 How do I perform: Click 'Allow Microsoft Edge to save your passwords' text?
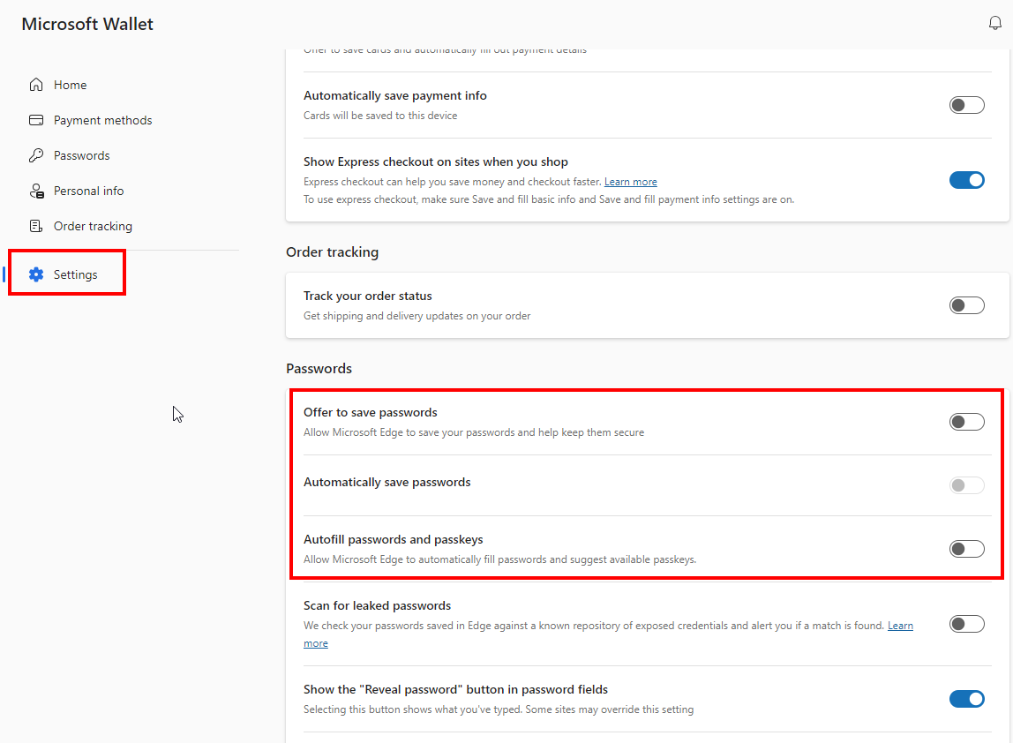click(x=474, y=432)
